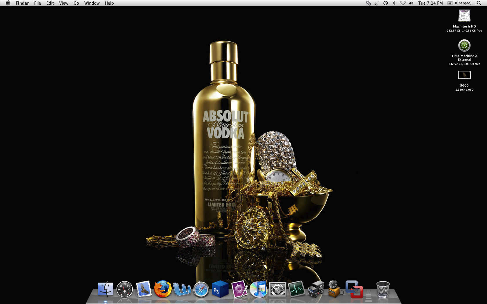Open the File menu
The image size is (487, 304).
pos(37,3)
